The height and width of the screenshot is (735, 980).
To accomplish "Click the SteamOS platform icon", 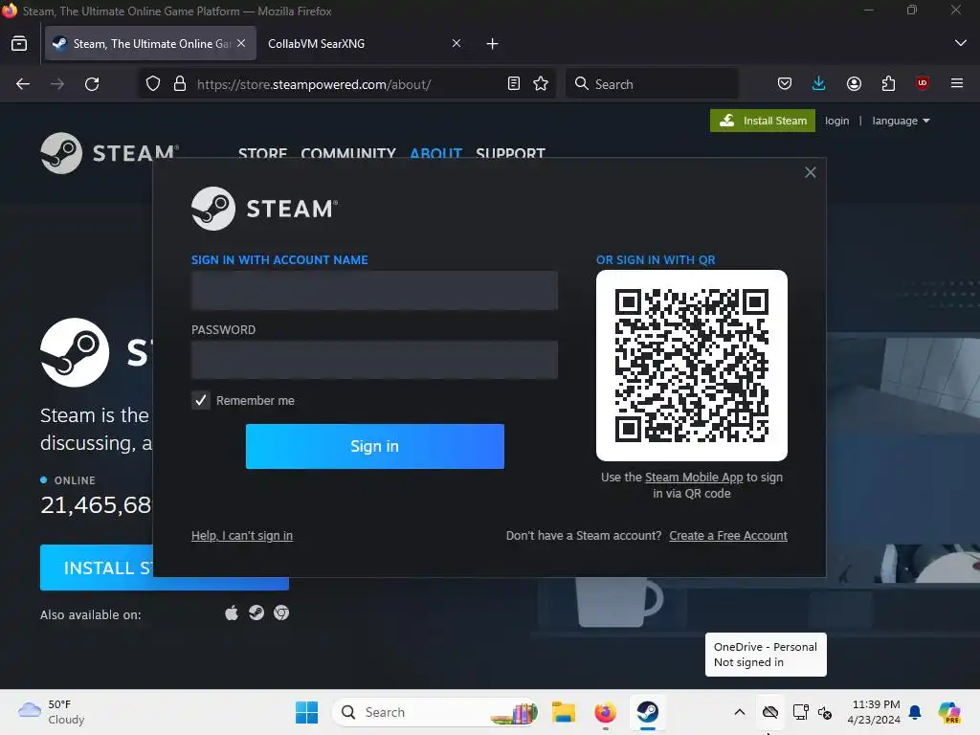I will click(256, 612).
